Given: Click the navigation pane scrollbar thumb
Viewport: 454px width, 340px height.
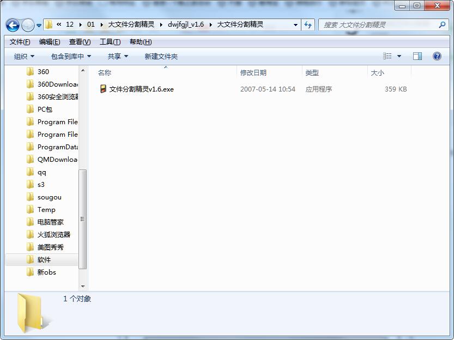Looking at the screenshot, I should pos(82,219).
